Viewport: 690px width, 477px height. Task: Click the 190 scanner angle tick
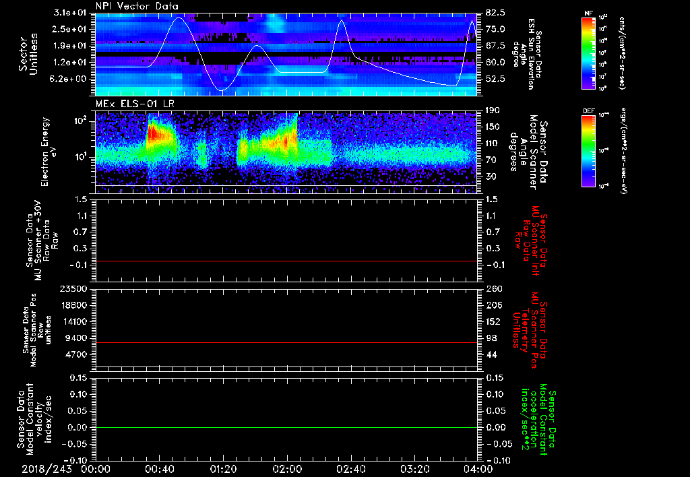[x=493, y=110]
